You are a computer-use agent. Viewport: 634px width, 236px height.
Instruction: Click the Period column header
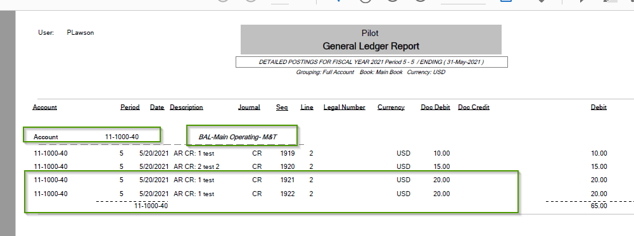pos(130,107)
